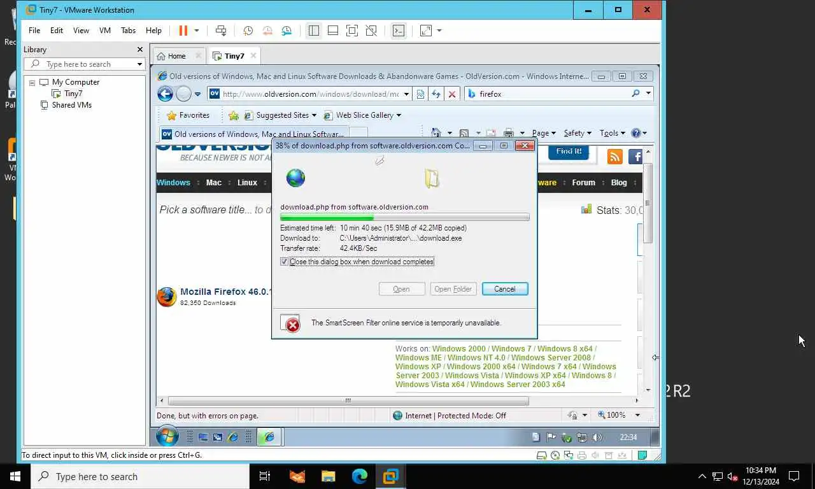The image size is (815, 489).
Task: Toggle the library sidebar view icon
Action: tap(313, 31)
